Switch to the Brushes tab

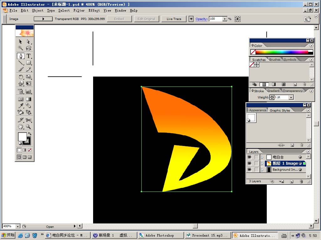coord(275,60)
